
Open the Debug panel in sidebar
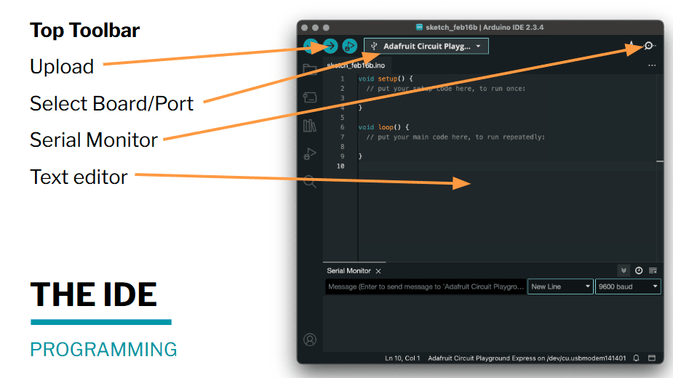click(310, 153)
